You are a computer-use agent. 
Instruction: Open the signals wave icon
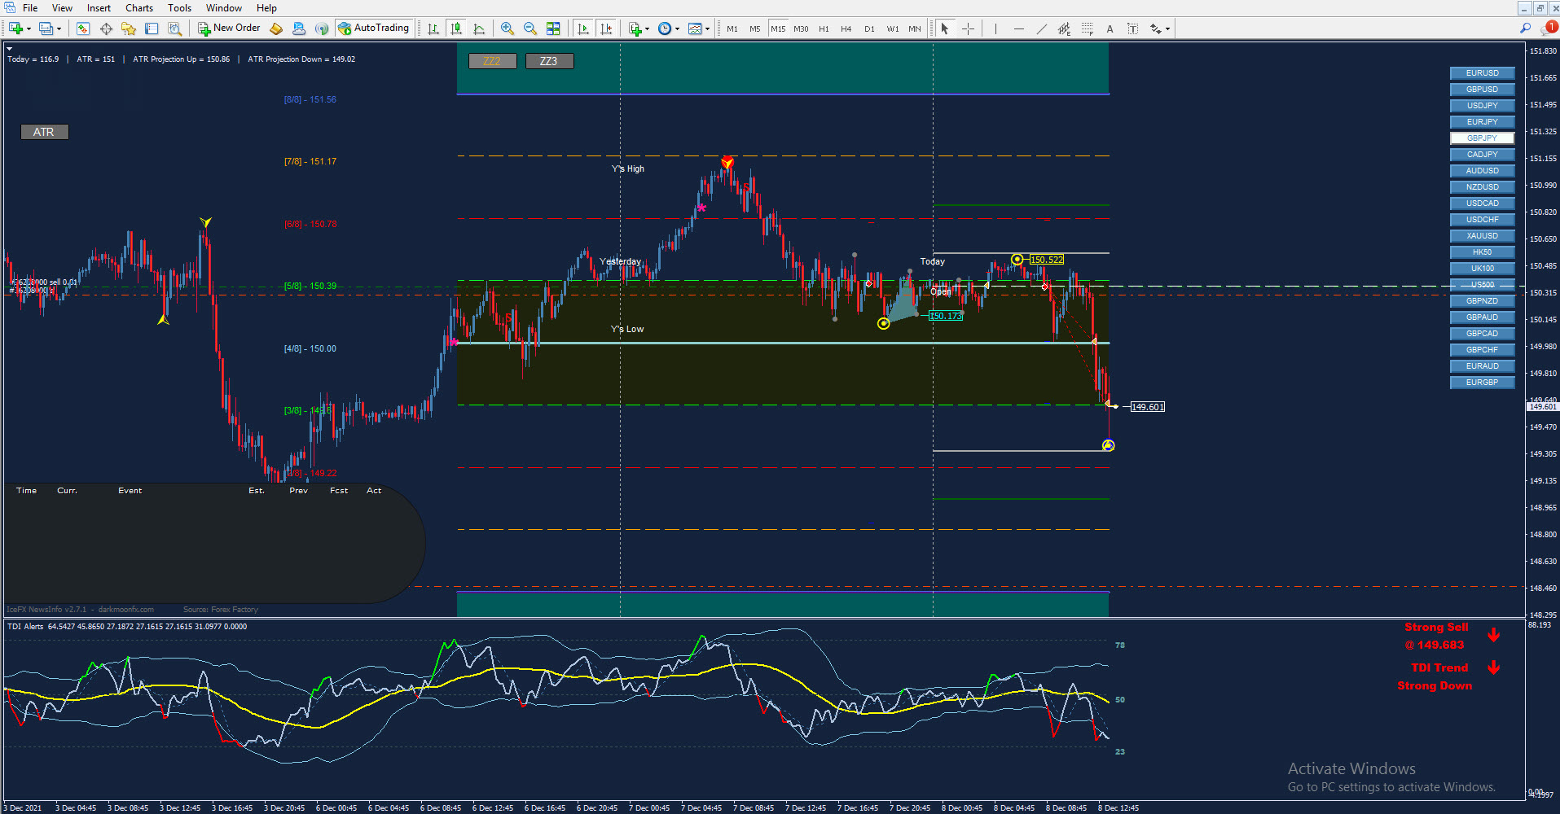tap(322, 28)
